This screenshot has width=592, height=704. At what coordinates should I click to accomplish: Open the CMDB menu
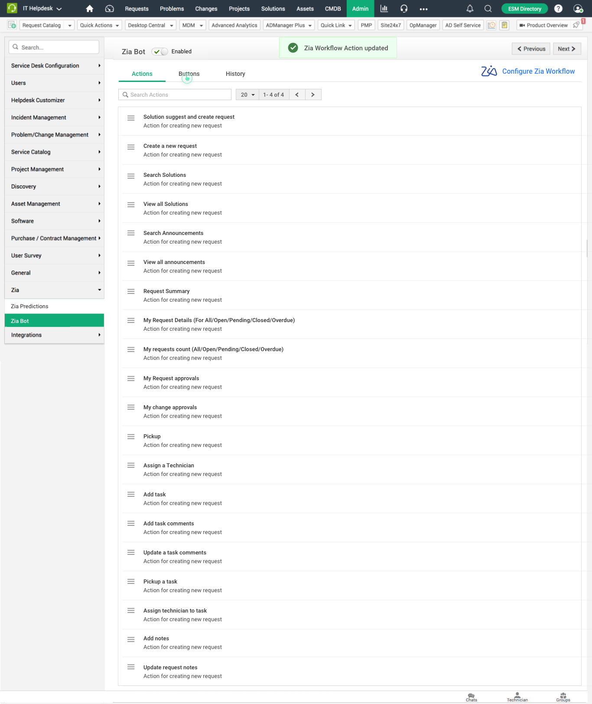click(x=333, y=9)
